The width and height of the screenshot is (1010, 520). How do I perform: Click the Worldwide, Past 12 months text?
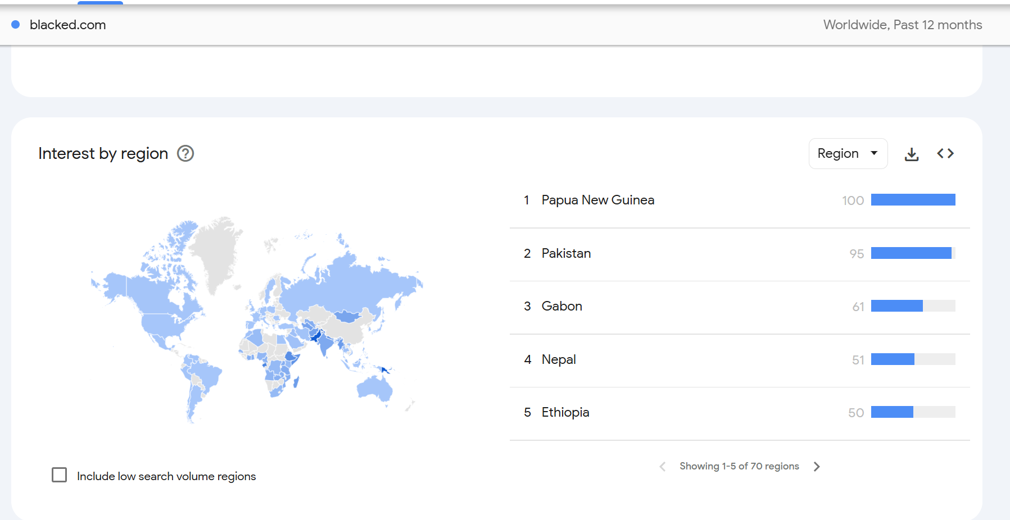(903, 25)
